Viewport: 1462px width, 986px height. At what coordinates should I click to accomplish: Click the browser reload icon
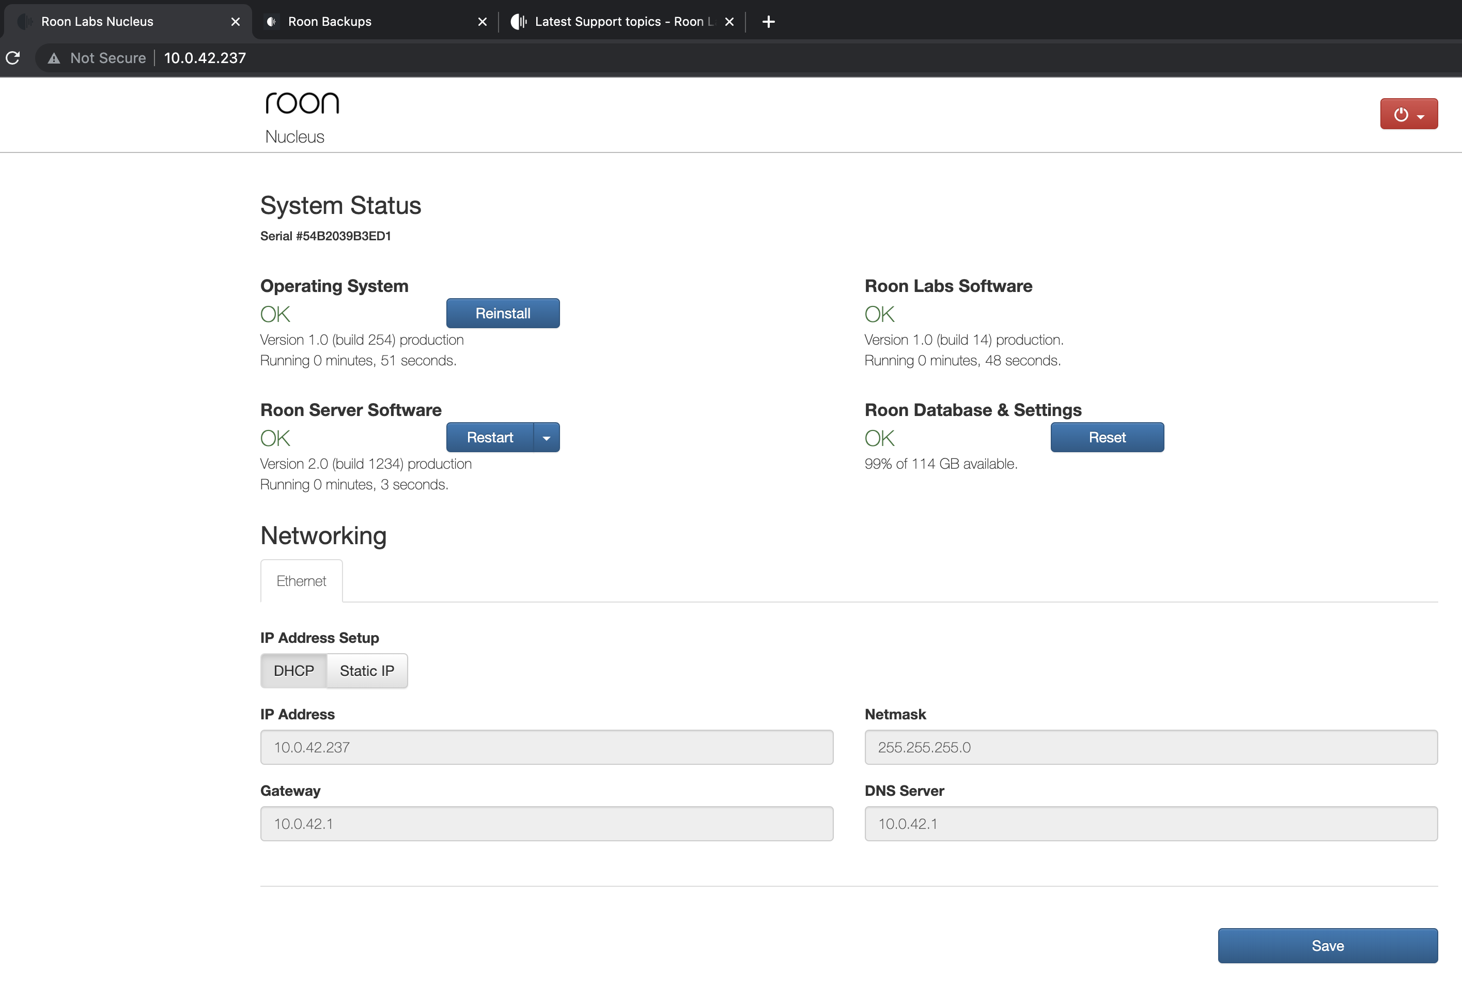click(13, 58)
